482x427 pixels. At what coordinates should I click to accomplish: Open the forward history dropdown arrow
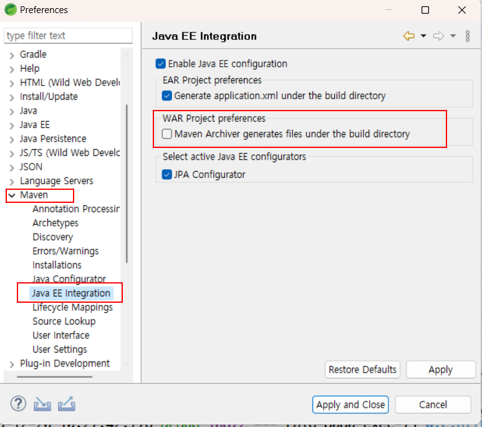pyautogui.click(x=453, y=36)
